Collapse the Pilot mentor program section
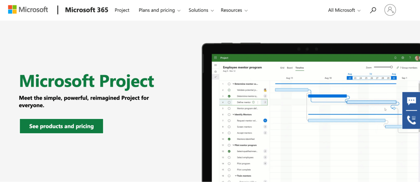Screen dimensions: 420x182 (233, 145)
